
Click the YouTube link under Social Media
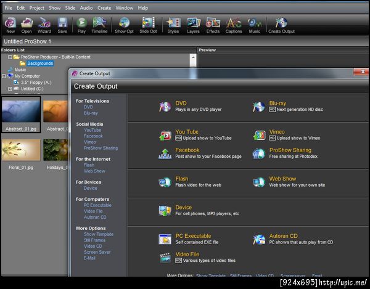pos(92,130)
